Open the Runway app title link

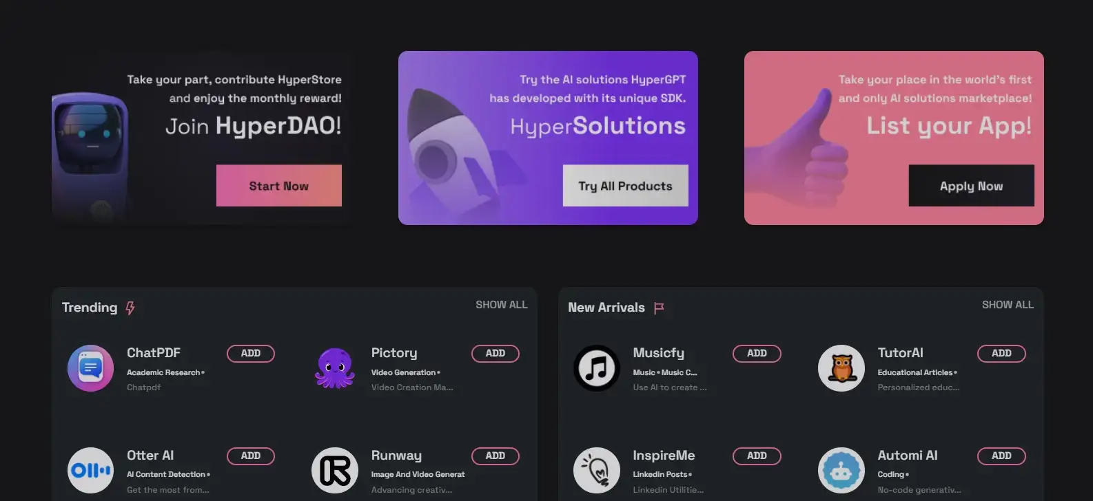pos(396,456)
